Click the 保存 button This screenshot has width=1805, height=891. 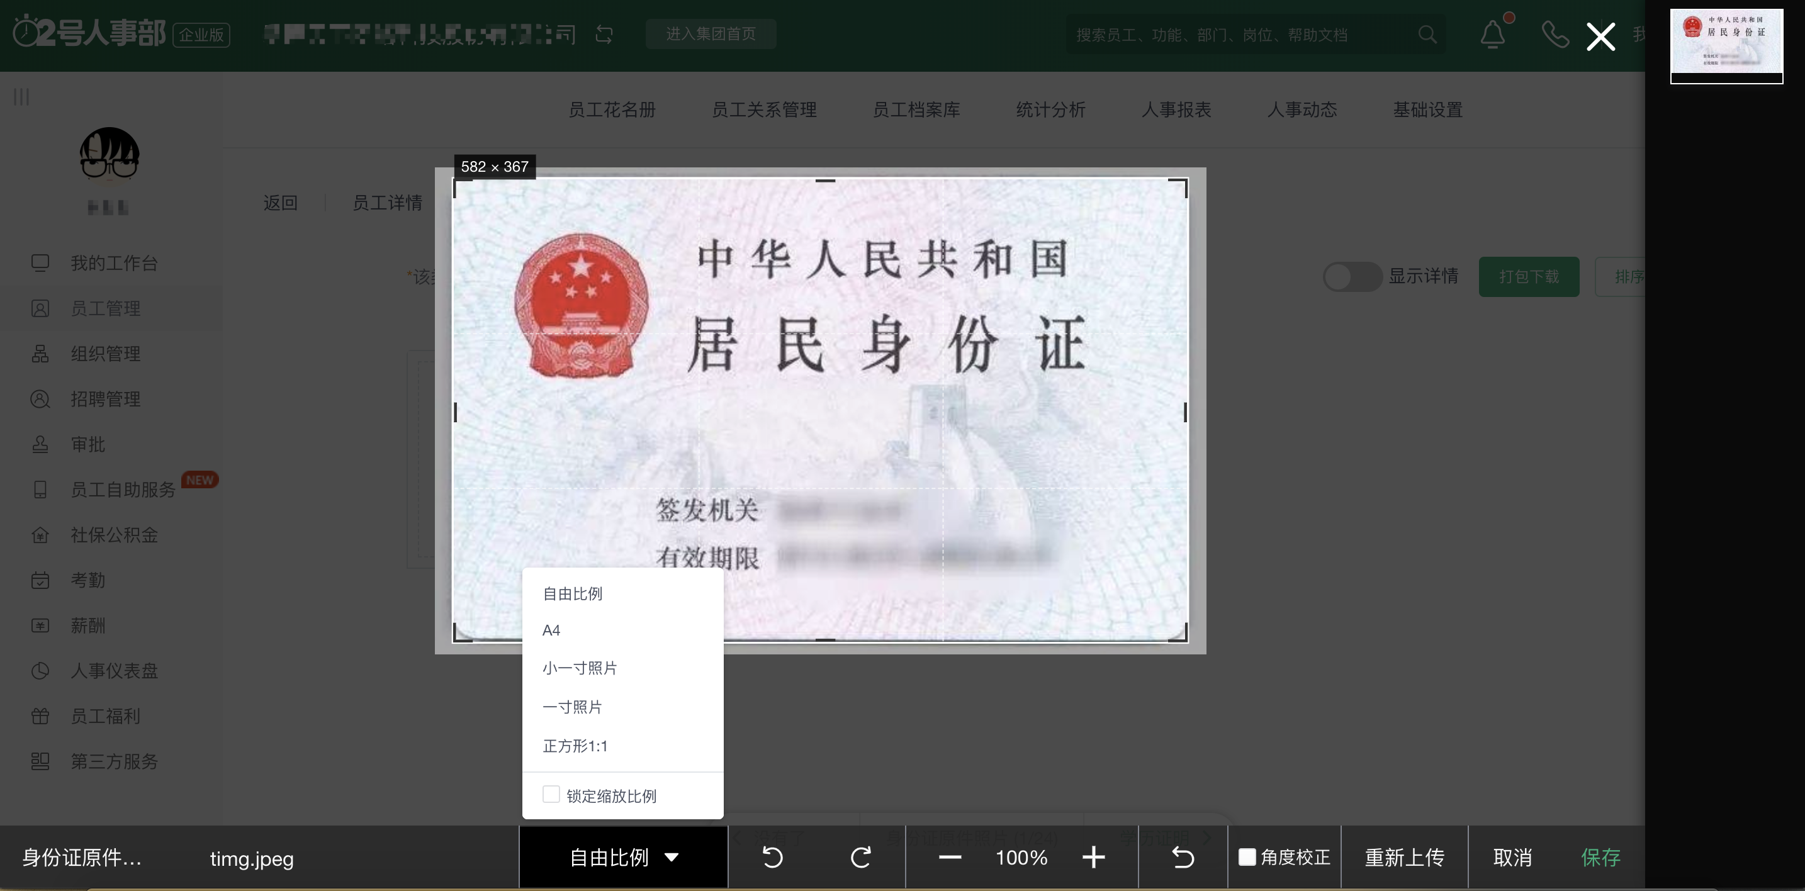point(1600,858)
